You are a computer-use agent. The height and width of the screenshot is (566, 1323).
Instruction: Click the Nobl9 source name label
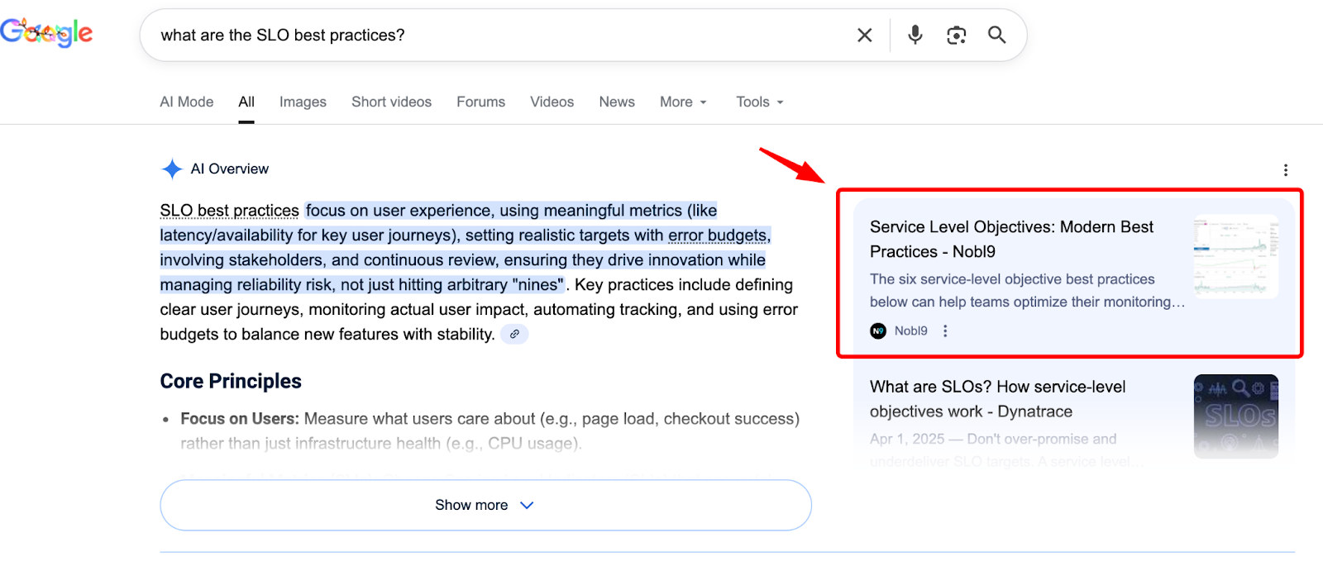click(910, 331)
